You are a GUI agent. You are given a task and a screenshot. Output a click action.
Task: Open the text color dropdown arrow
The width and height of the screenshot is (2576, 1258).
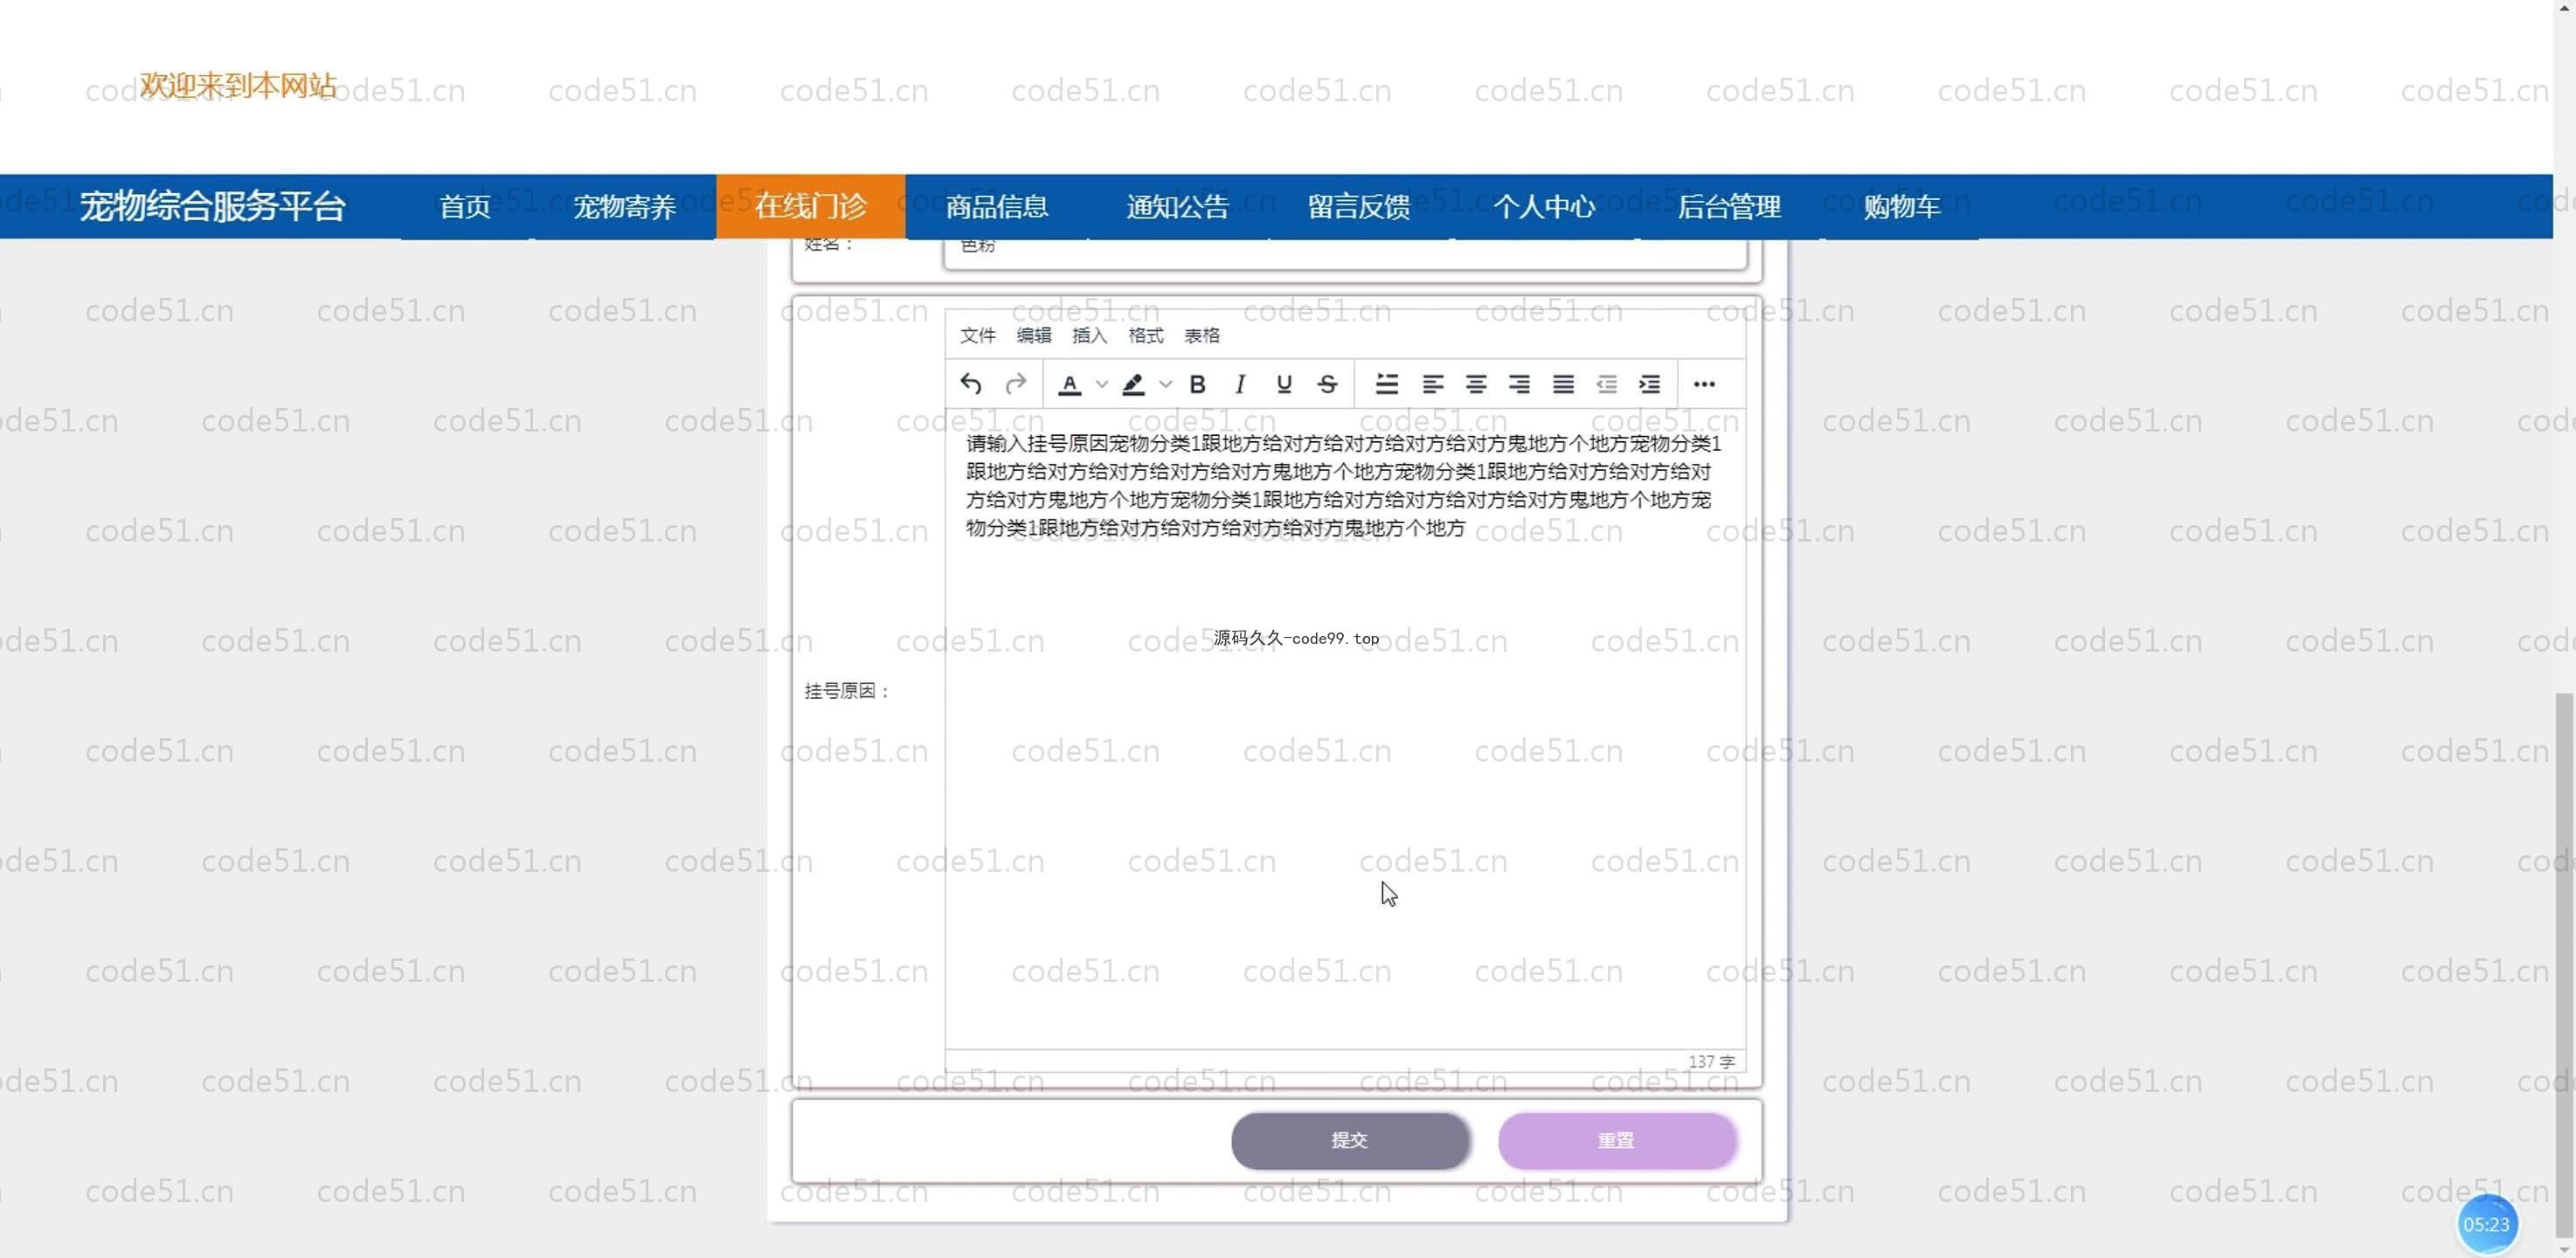(1101, 384)
